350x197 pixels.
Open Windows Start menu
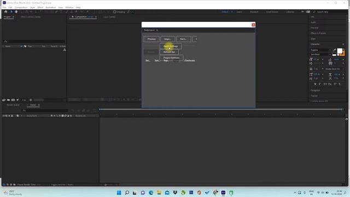pos(119,193)
